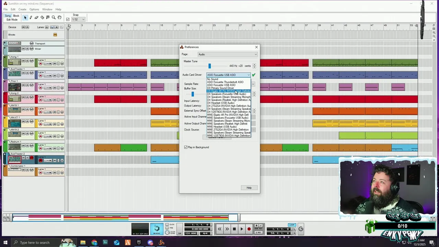439x247 pixels.
Task: Click the Kong 1 automation icon
Action: (x=32, y=61)
